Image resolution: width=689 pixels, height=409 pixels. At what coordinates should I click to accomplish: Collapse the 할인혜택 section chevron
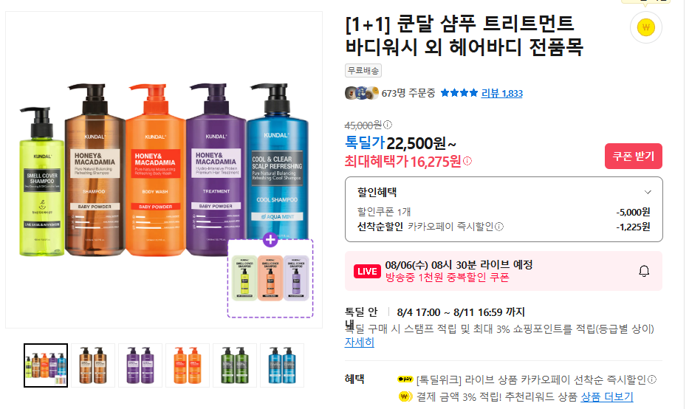pos(648,192)
